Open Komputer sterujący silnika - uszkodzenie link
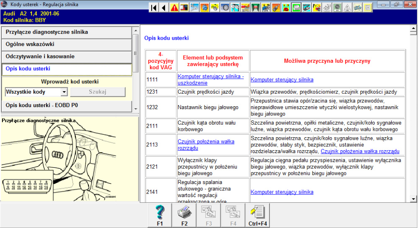 click(x=211, y=79)
